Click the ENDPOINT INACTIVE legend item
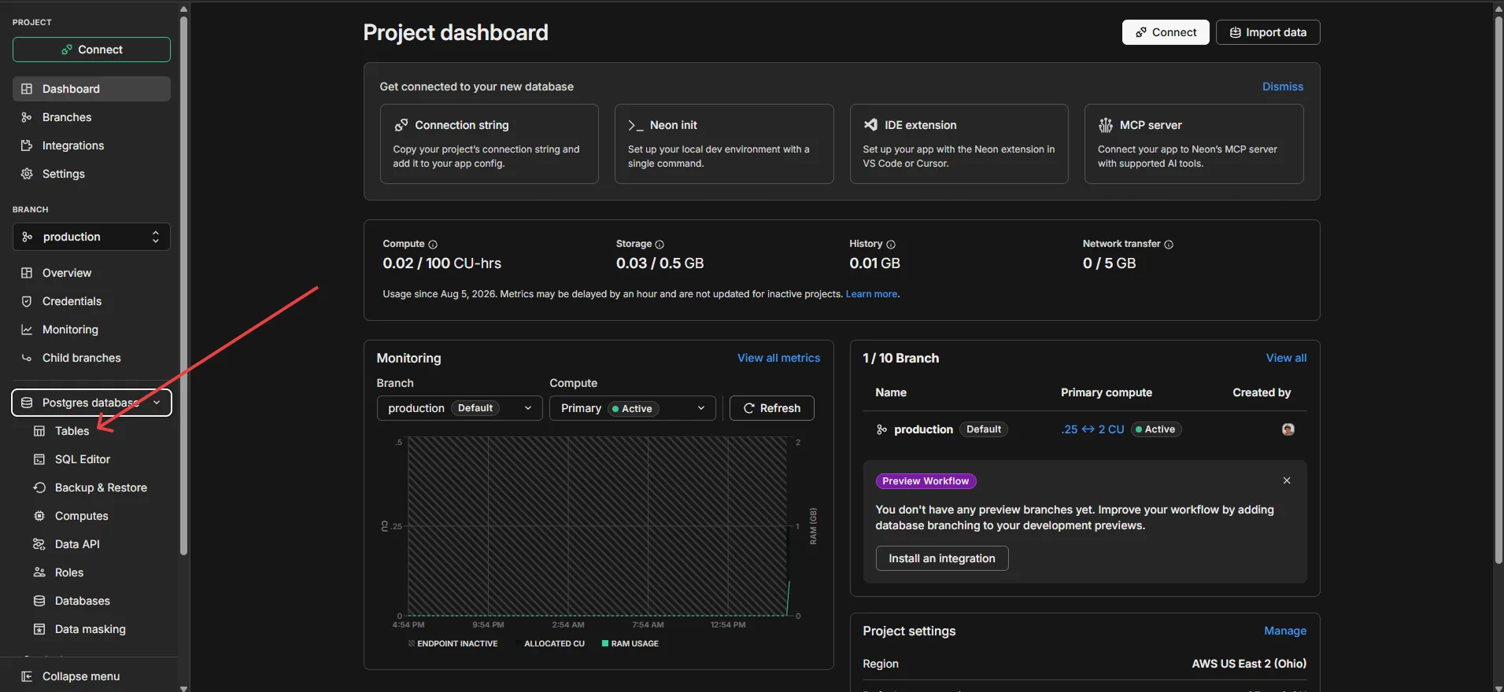Viewport: 1504px width, 692px height. point(453,643)
